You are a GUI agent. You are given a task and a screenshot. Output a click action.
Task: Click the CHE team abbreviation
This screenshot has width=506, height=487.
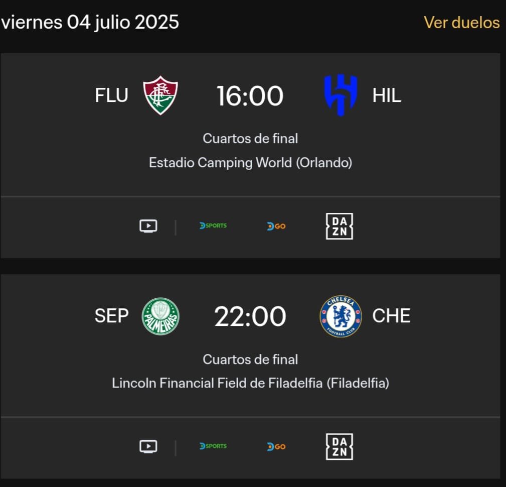(391, 316)
